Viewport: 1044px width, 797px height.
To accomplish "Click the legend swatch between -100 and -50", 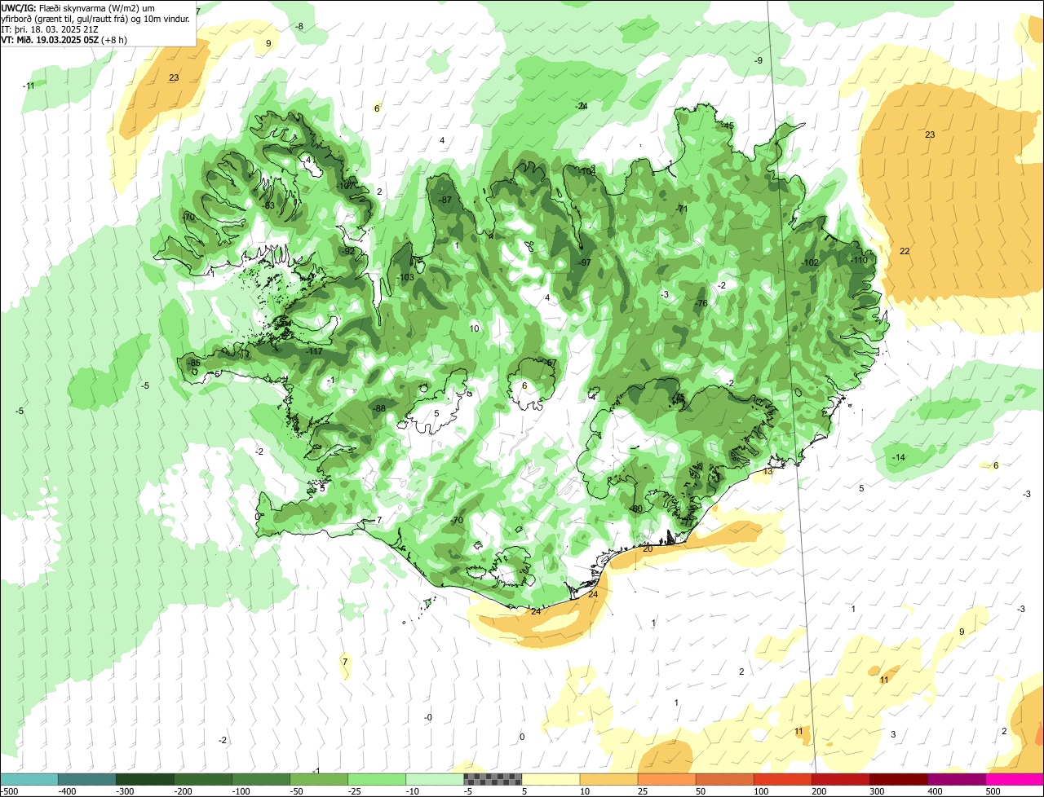I will 261,779.
